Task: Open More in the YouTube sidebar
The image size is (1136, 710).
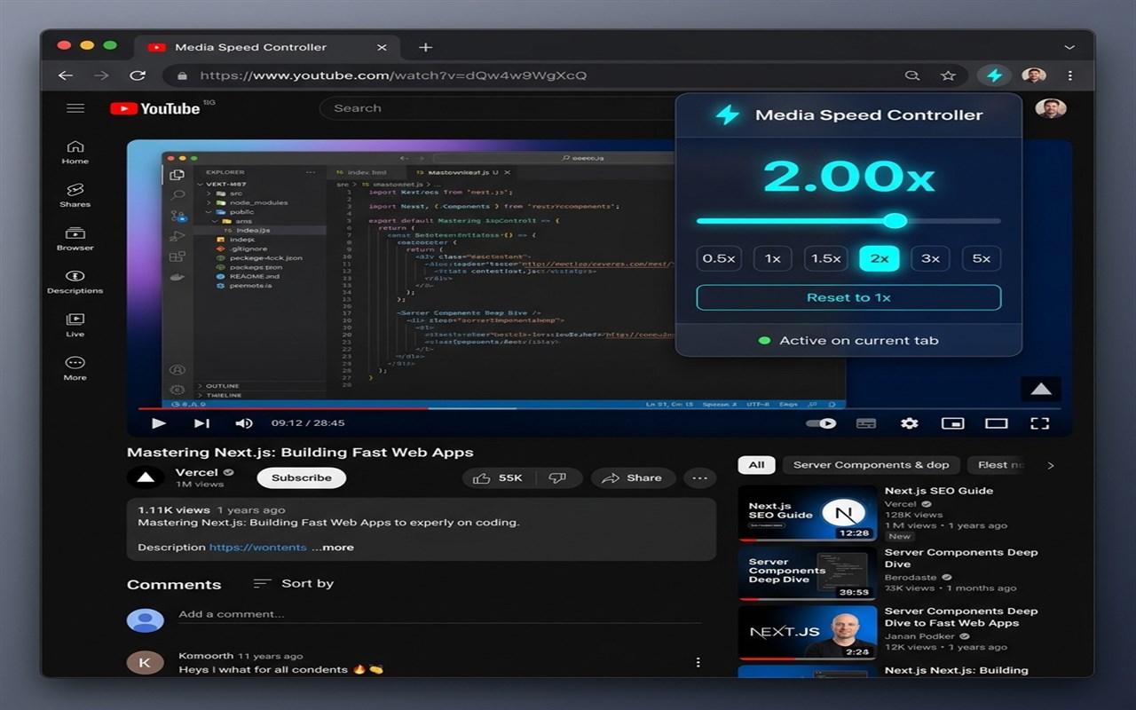Action: click(x=75, y=368)
